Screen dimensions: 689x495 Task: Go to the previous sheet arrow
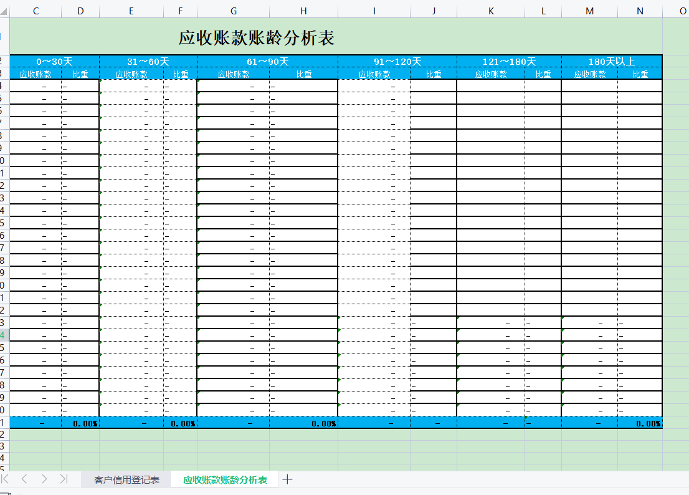click(x=24, y=479)
